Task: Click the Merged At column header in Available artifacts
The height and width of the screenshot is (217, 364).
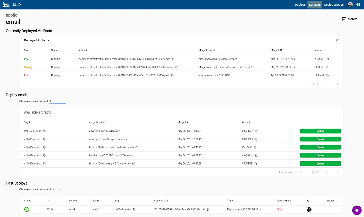Action: (183, 122)
